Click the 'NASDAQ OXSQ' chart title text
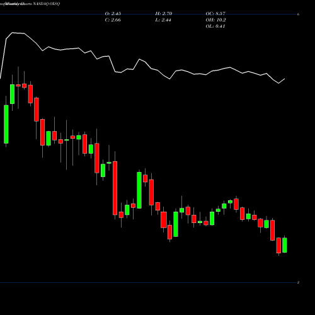The width and height of the screenshot is (315, 315). pos(47,4)
